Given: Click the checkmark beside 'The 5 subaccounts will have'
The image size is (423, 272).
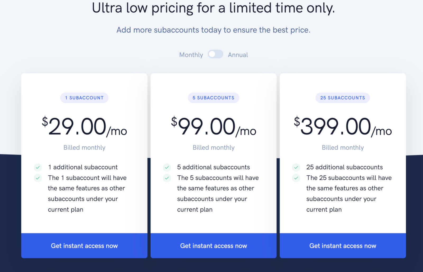Looking at the screenshot, I should click(x=167, y=178).
